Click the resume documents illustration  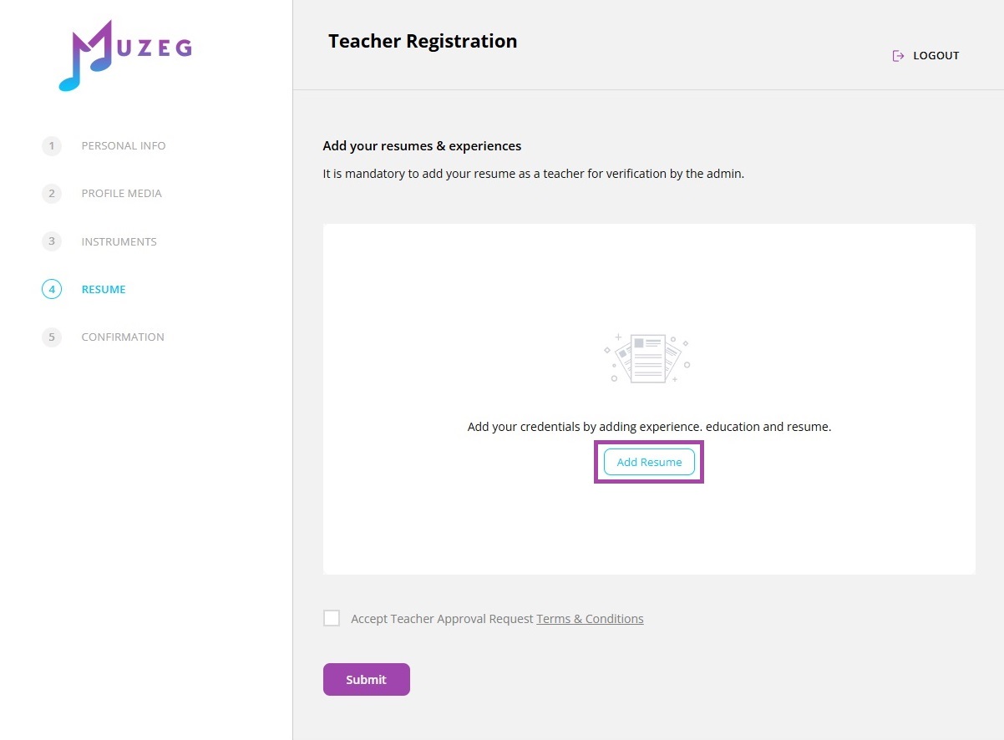click(x=648, y=358)
